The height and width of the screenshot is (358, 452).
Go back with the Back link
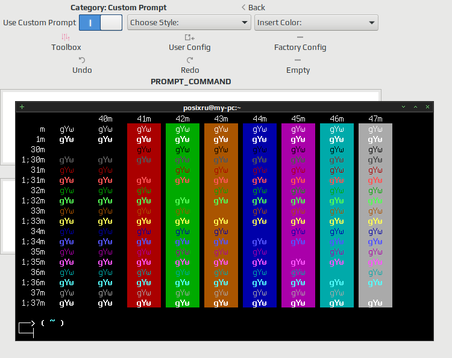253,7
